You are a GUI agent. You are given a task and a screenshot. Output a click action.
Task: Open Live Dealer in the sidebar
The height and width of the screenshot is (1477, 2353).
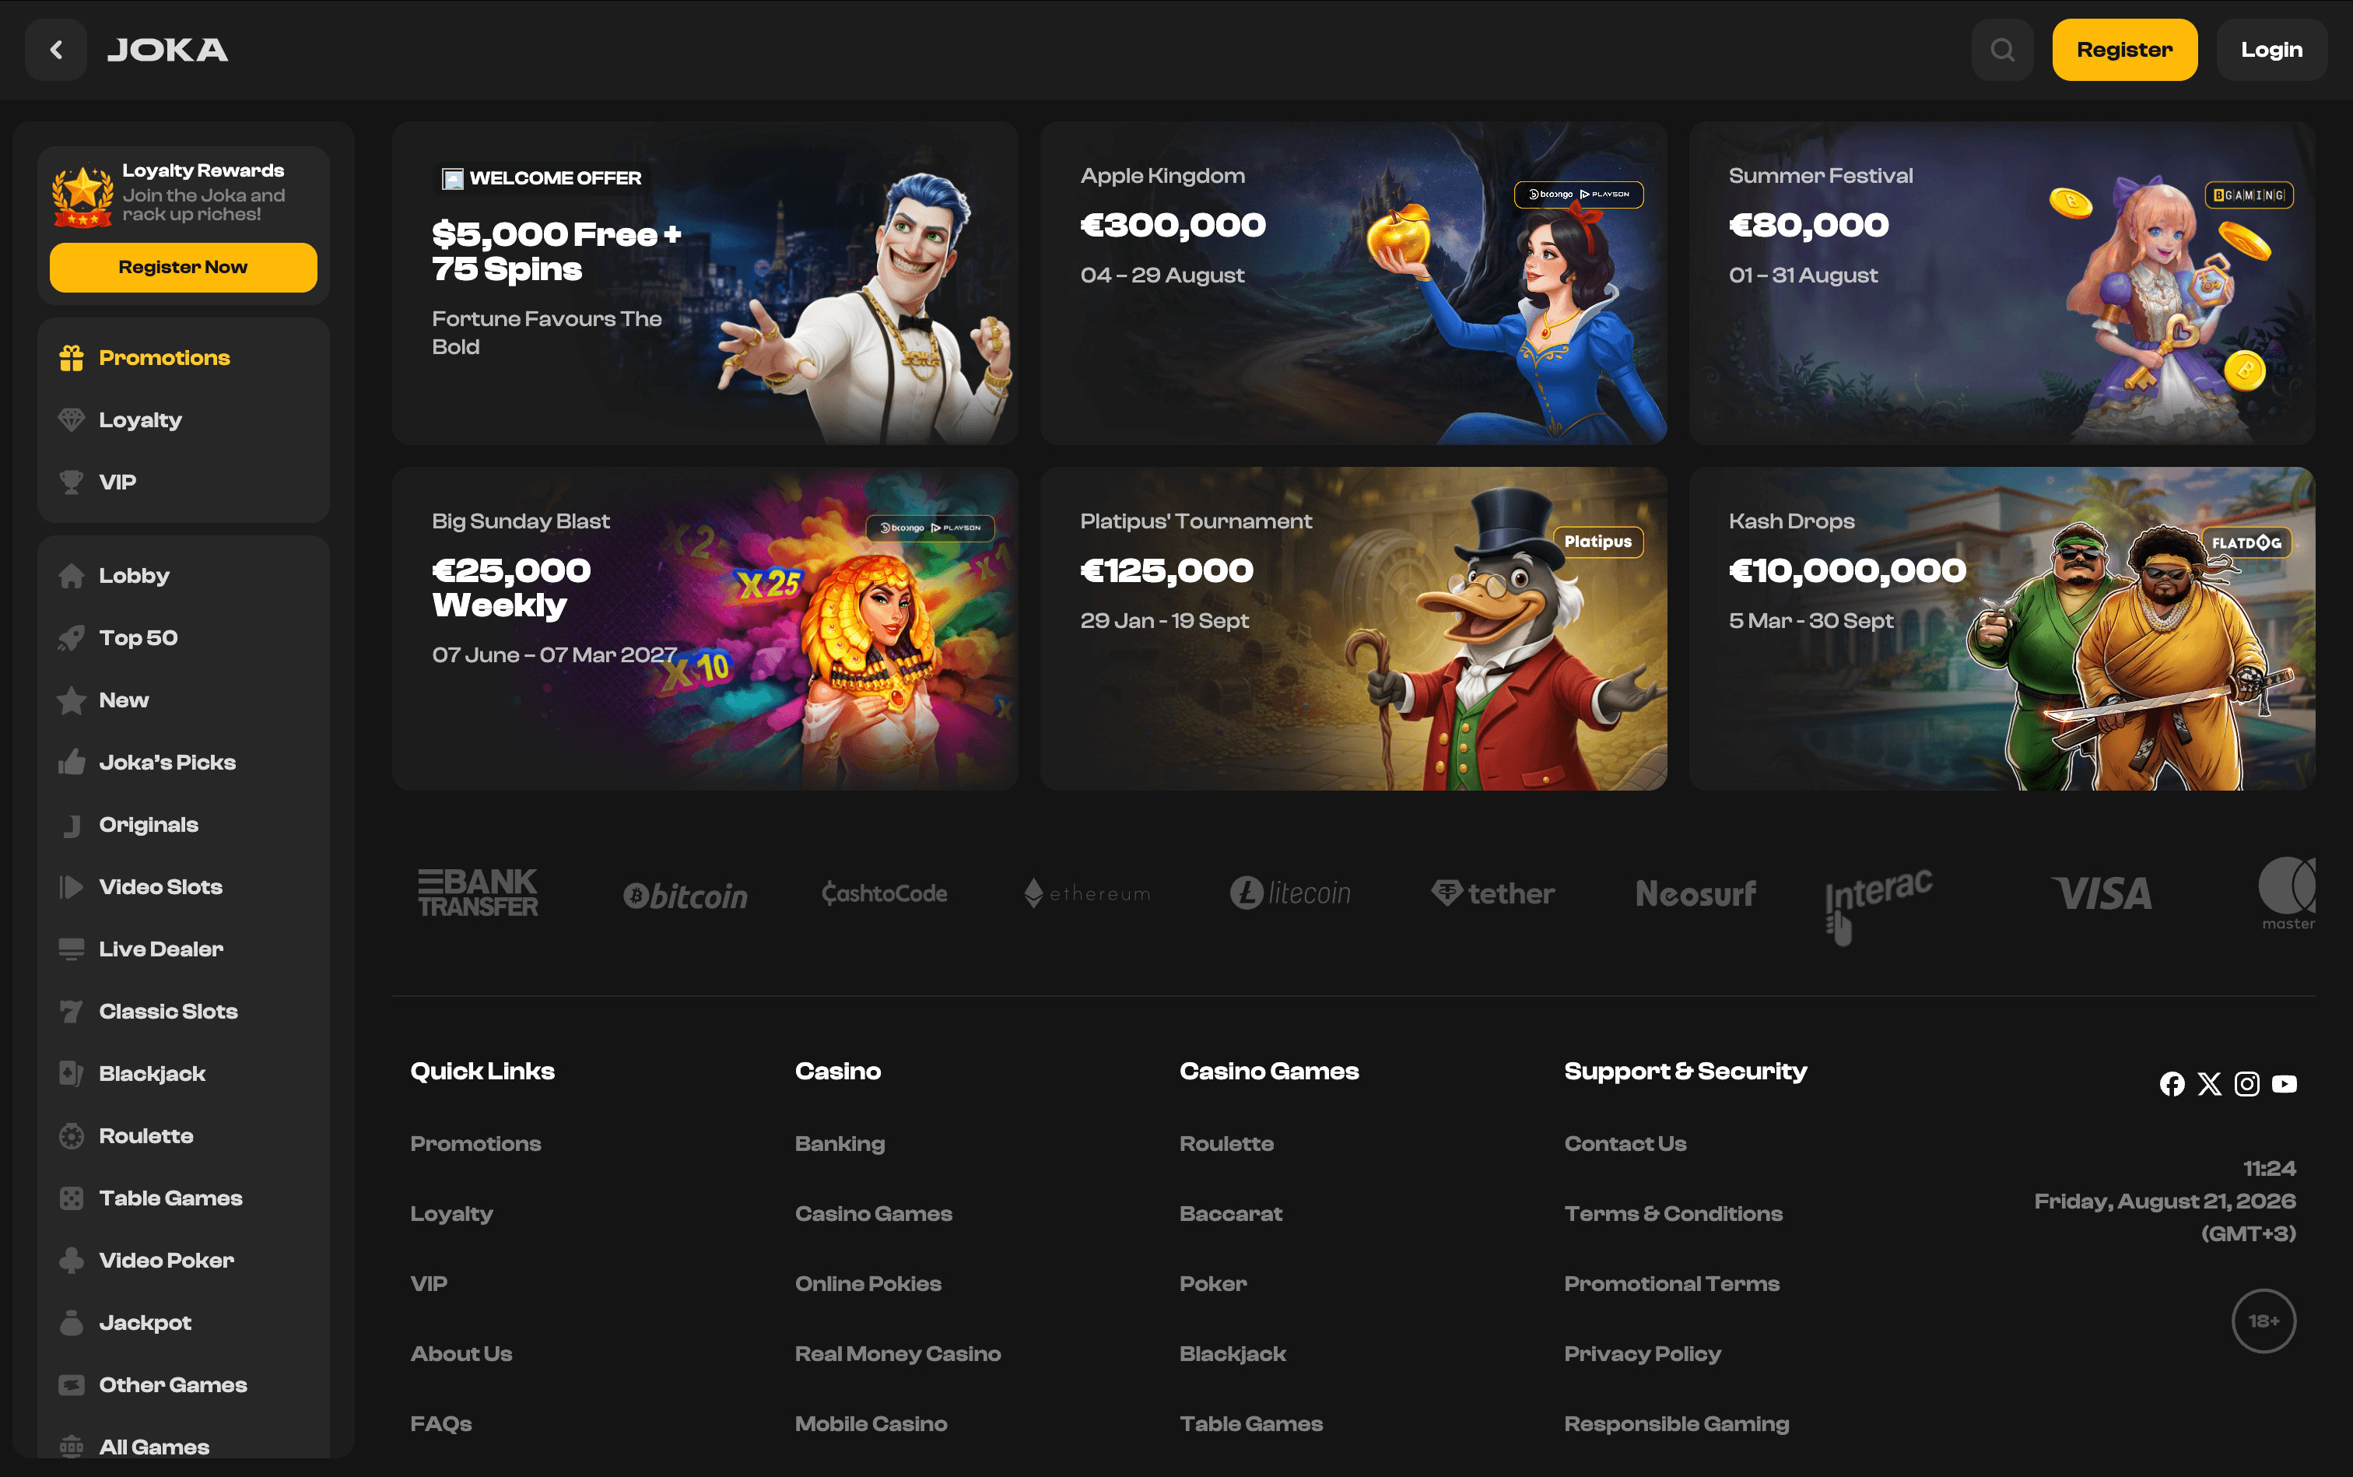click(x=184, y=949)
